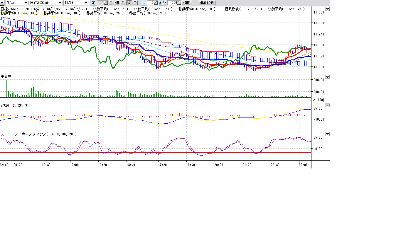Click the minutes interval spinner arrows
Screen dimensions: 401x225
[156, 3]
